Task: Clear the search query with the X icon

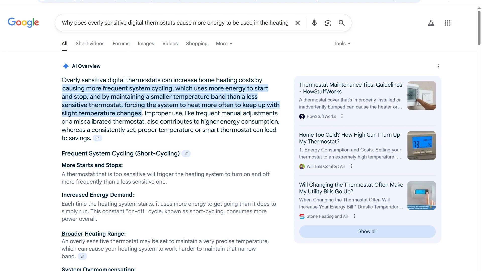Action: [x=297, y=23]
